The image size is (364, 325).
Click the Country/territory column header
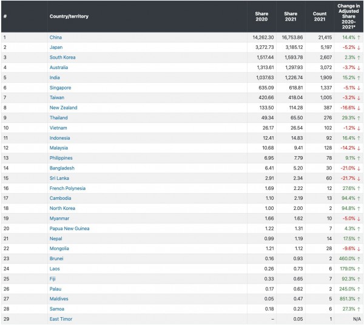[69, 16]
